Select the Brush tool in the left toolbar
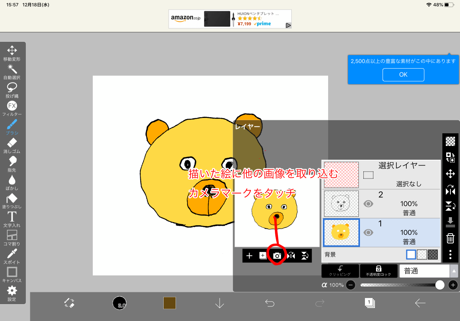Viewport: 460px width, 321px height. click(12, 124)
